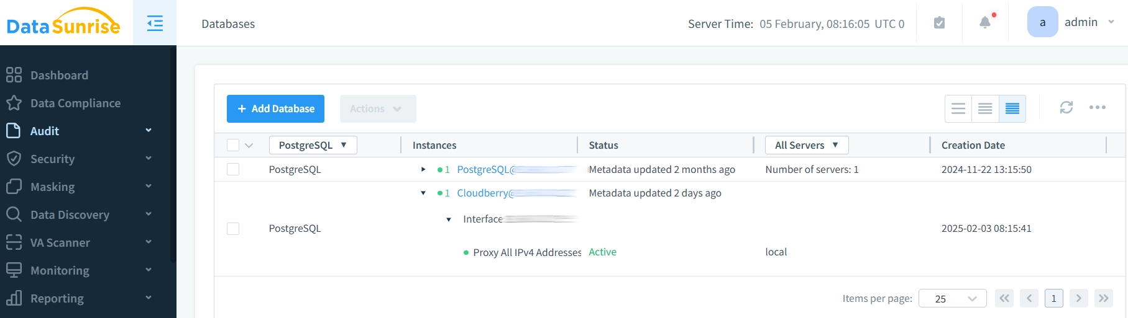Open the notifications bell
The width and height of the screenshot is (1128, 318).
coord(985,23)
